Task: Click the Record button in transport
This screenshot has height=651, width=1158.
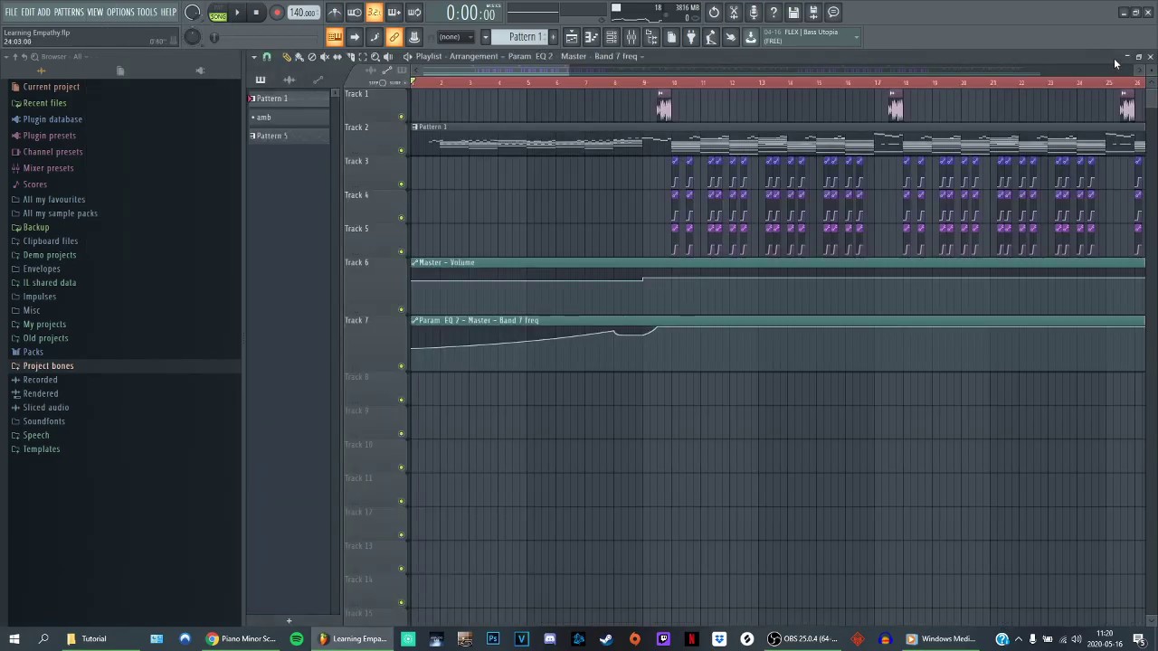Action: coord(277,13)
